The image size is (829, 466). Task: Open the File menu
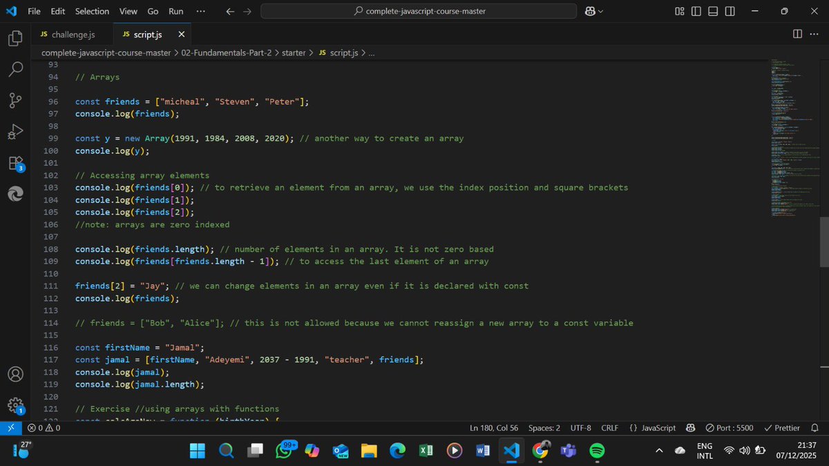pyautogui.click(x=34, y=11)
